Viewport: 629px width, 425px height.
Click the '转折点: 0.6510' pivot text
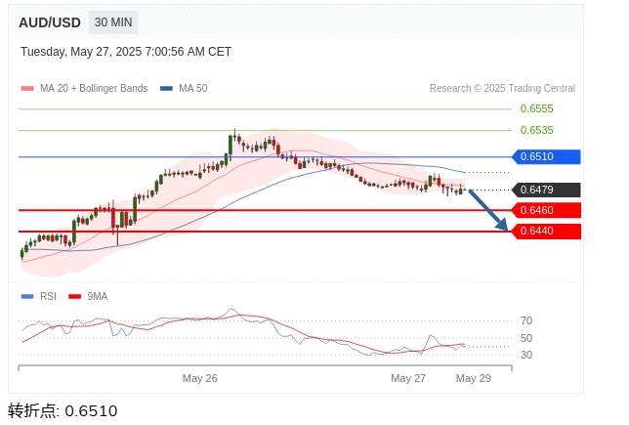(x=63, y=411)
